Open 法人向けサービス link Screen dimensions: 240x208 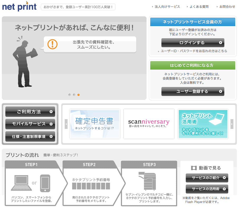pyautogui.click(x=167, y=7)
